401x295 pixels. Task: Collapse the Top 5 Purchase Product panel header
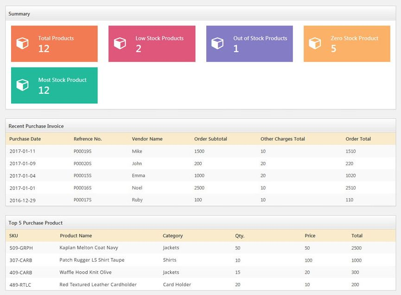tap(200, 223)
